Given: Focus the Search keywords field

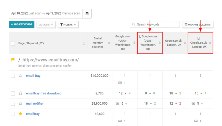Looking at the screenshot, I should click(x=155, y=24).
